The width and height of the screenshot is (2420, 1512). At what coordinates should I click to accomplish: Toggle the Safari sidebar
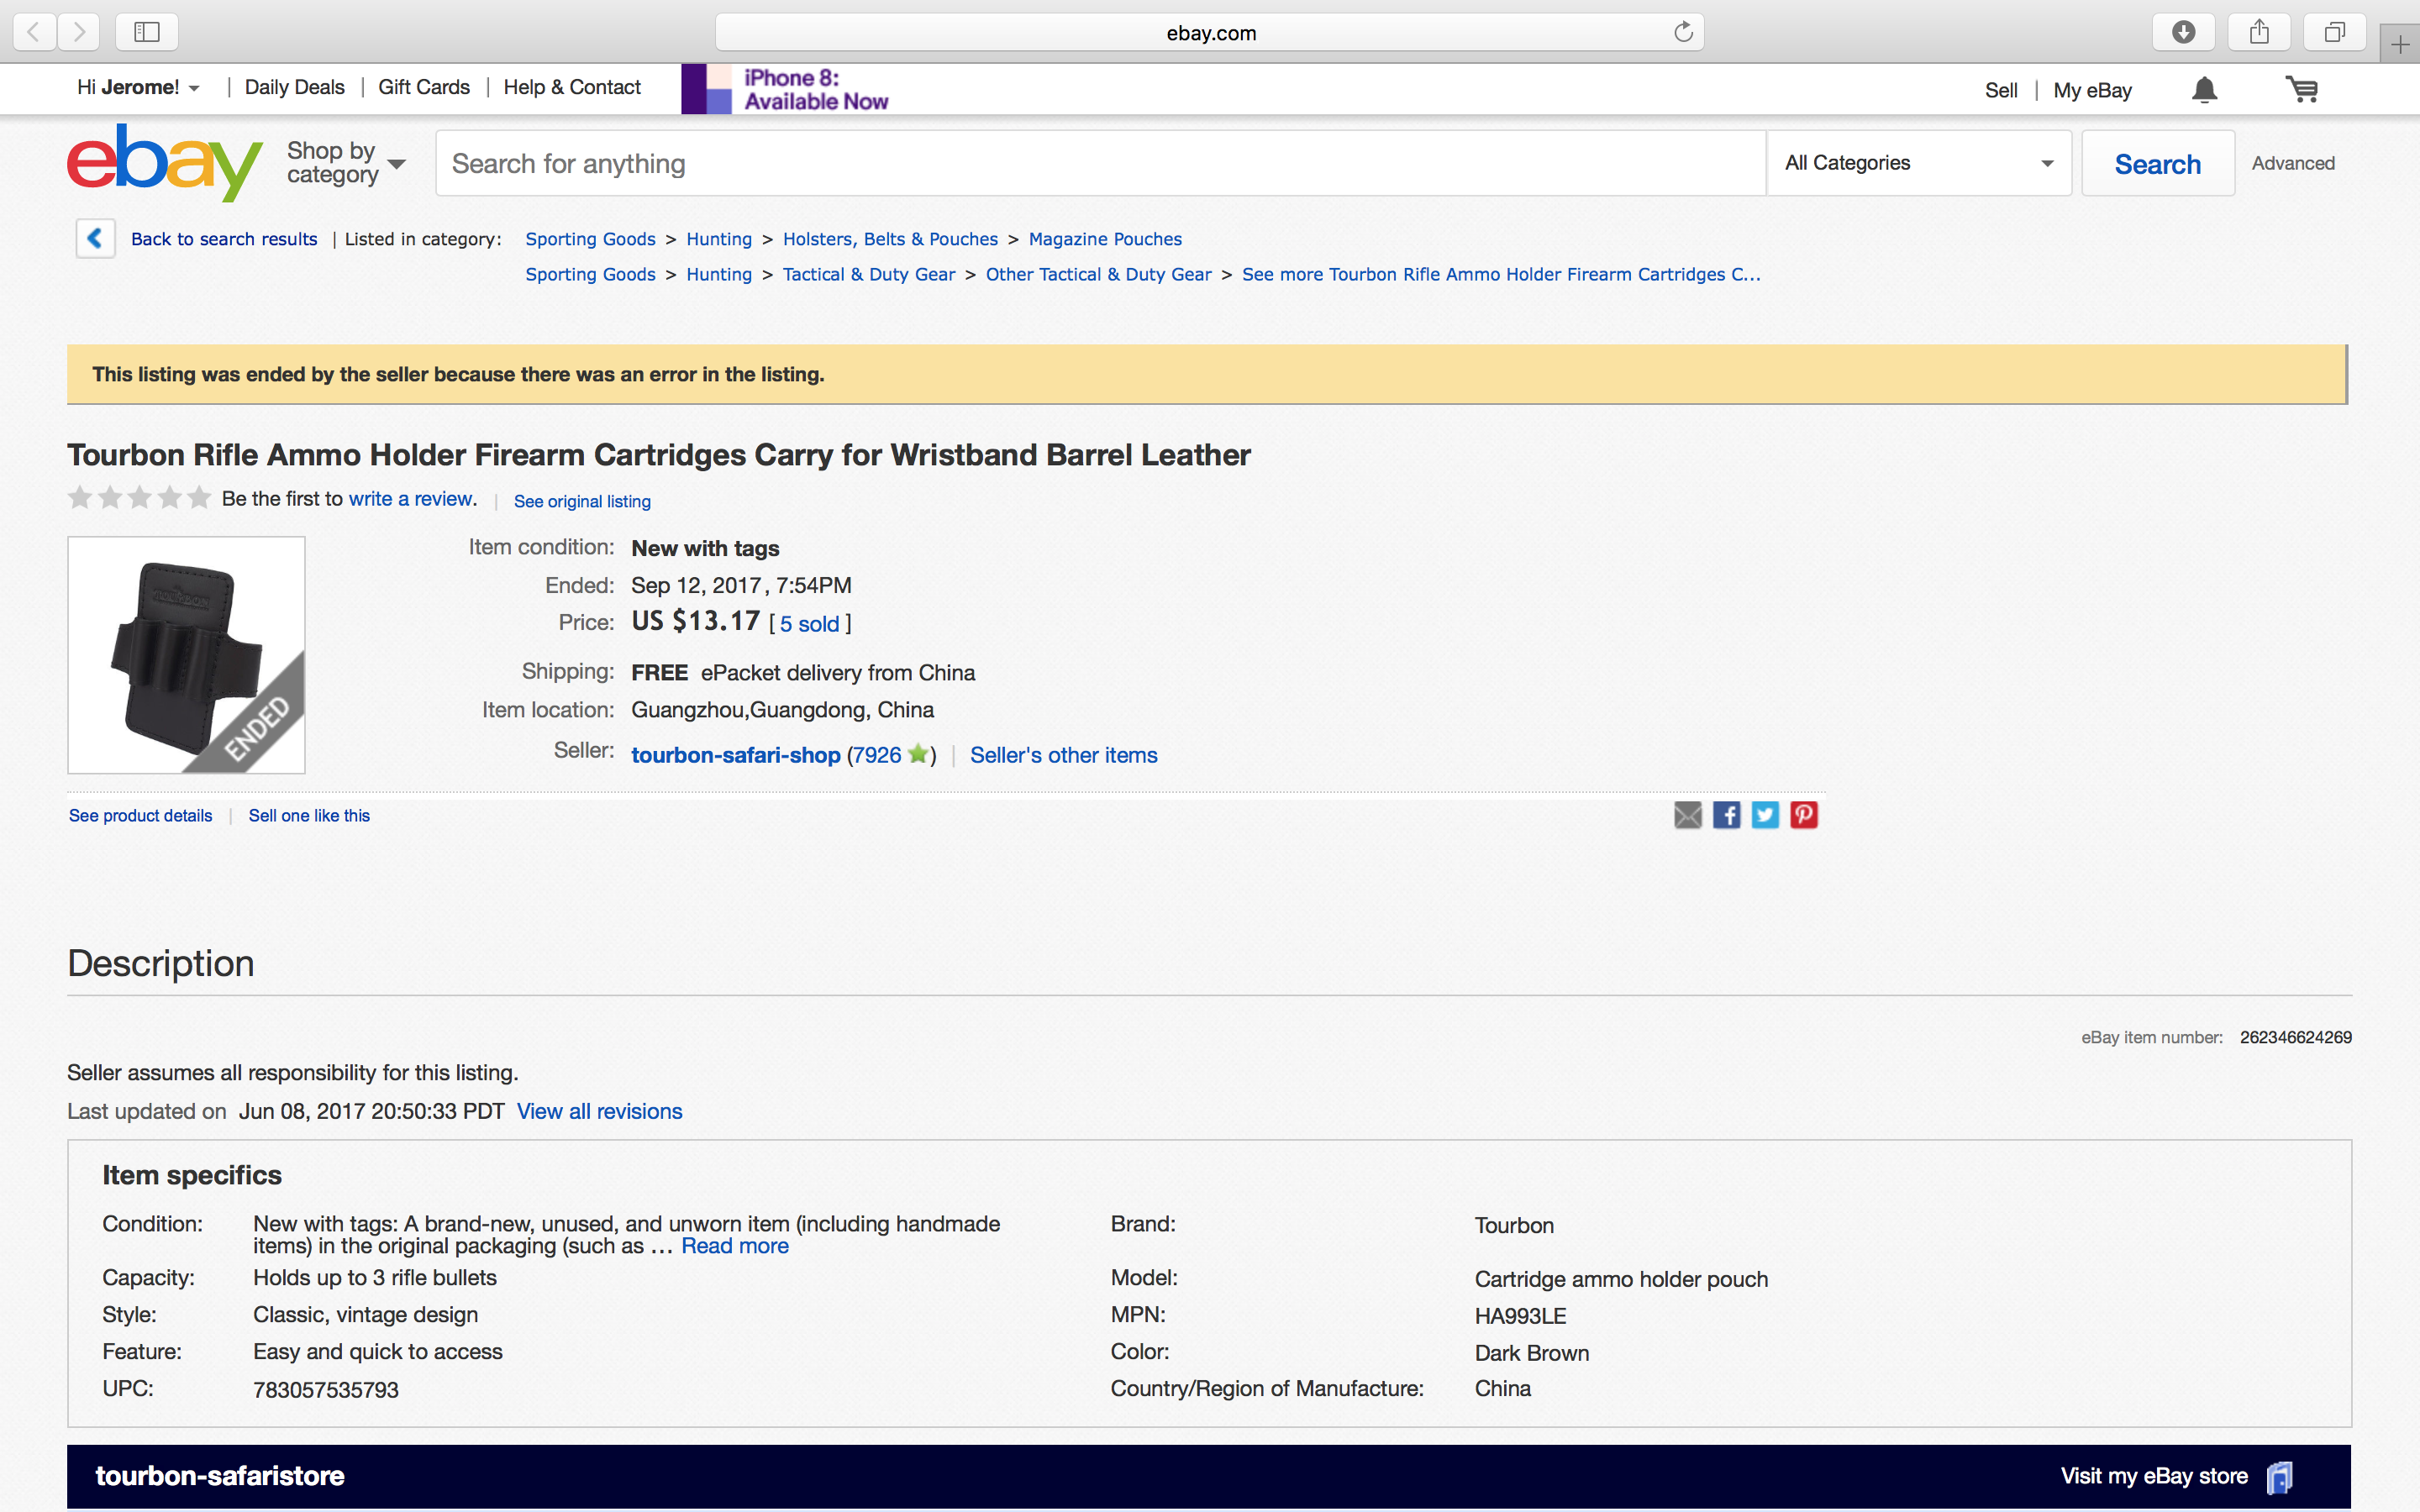pos(147,32)
